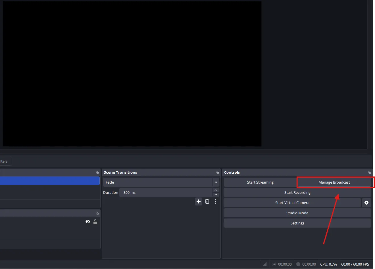The image size is (375, 269).
Task: Select the highlighted blue scene
Action: point(50,181)
